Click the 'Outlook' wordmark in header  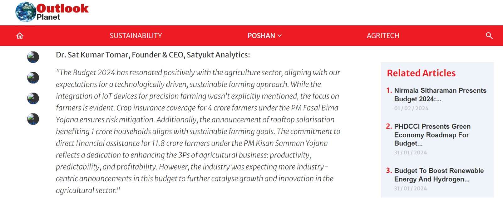(x=63, y=8)
